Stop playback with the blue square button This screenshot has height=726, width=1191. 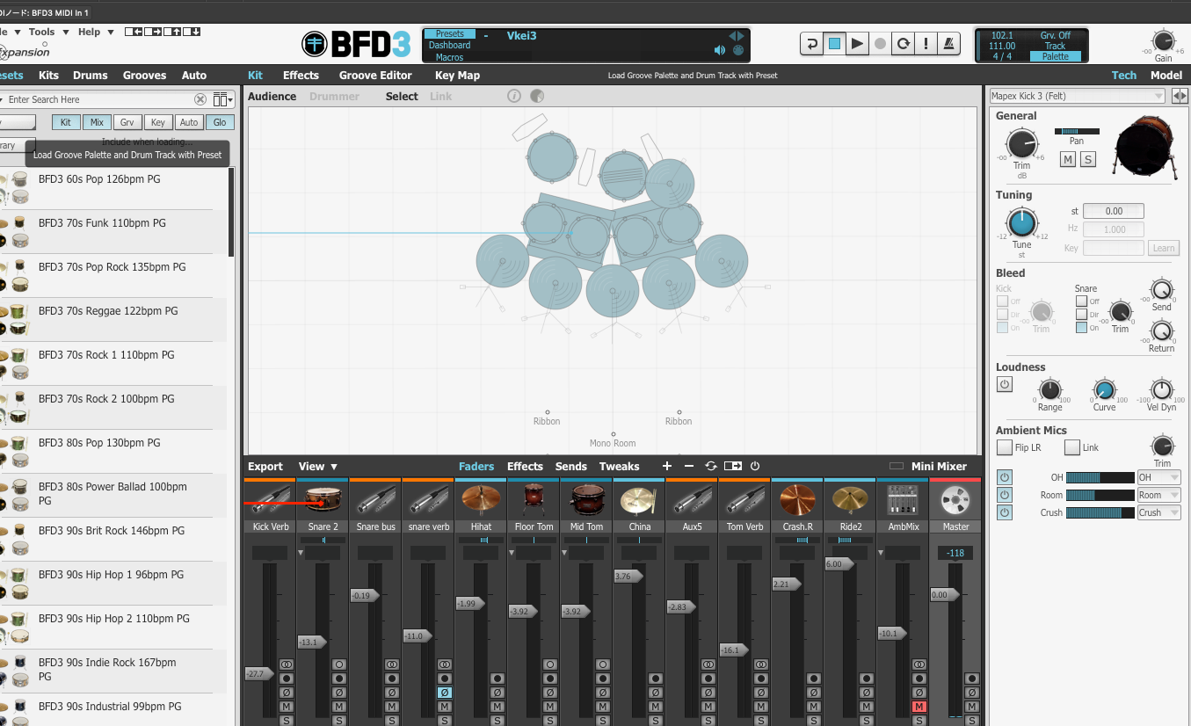point(834,43)
